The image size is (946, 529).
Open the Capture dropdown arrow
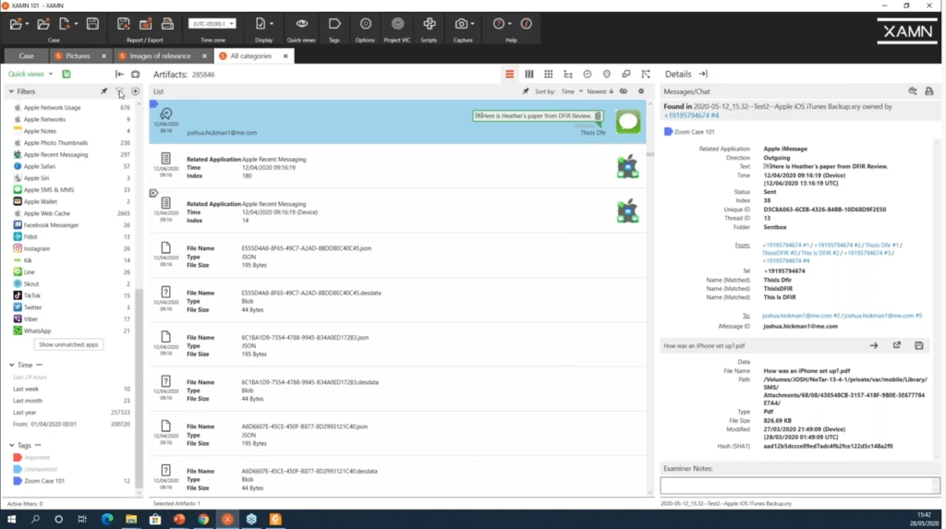[x=472, y=24]
